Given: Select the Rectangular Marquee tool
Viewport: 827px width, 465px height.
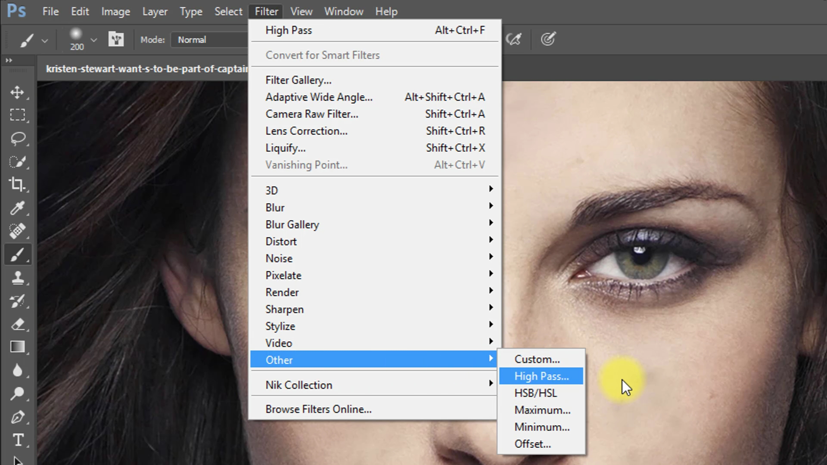Looking at the screenshot, I should (x=17, y=115).
